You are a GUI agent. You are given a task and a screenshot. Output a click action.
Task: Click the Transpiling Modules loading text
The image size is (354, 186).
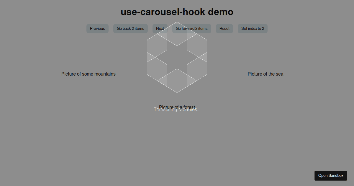tap(177, 109)
